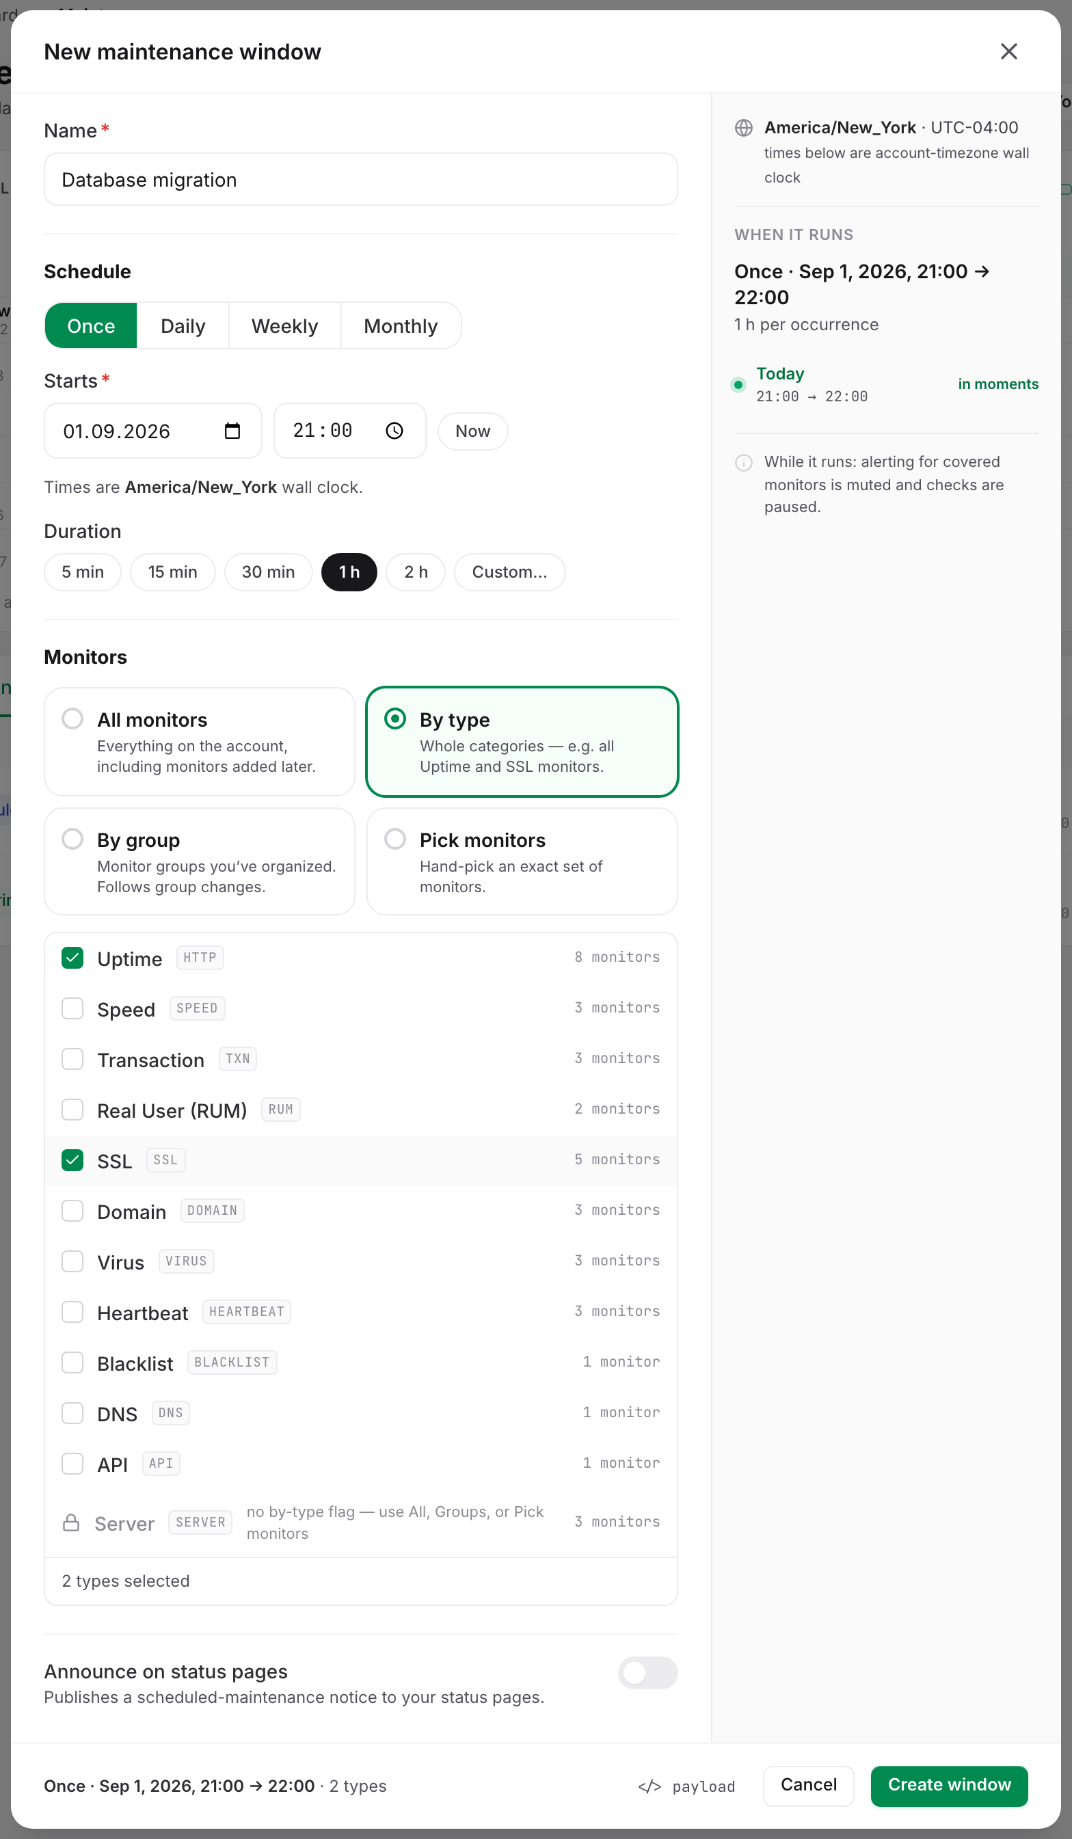
Task: Switch schedule to Monthly
Action: (x=401, y=325)
